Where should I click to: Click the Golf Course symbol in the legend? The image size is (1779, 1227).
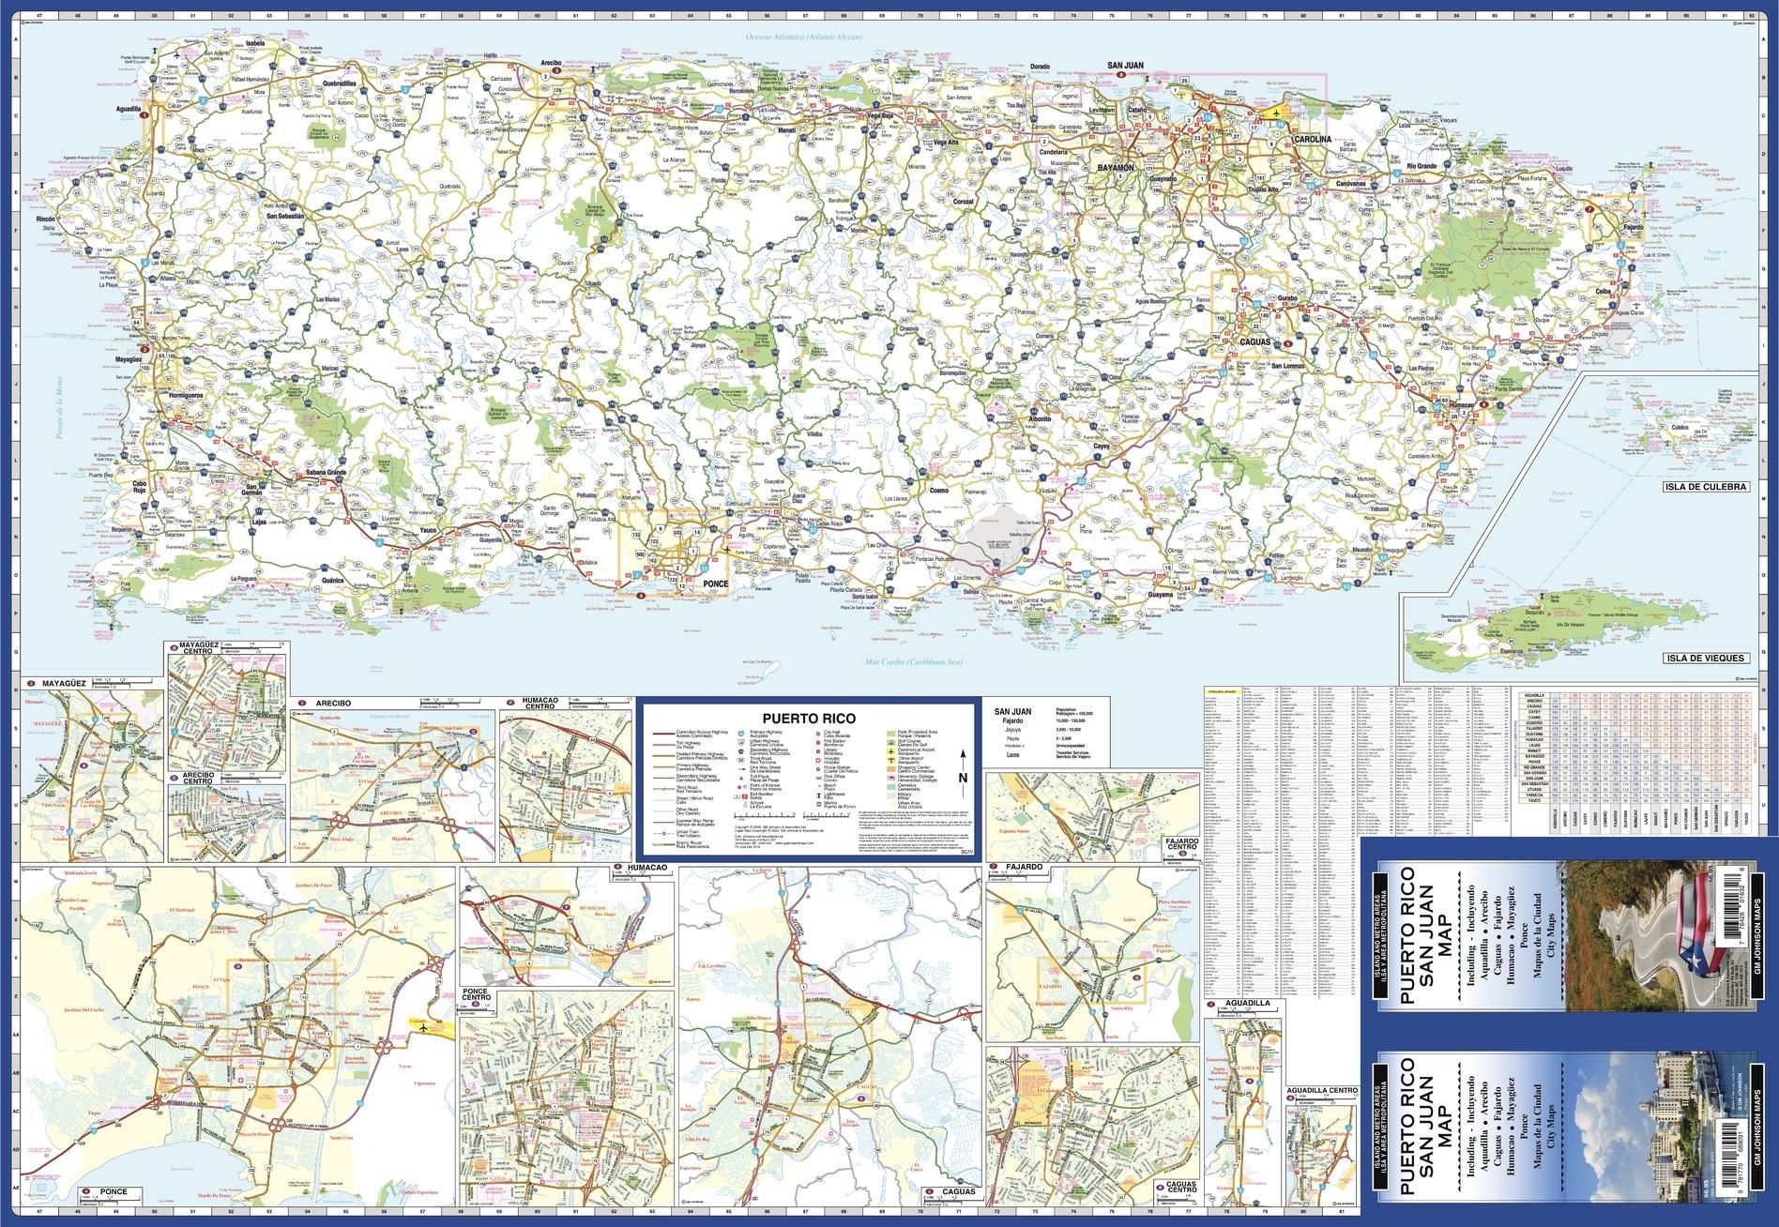tap(890, 743)
